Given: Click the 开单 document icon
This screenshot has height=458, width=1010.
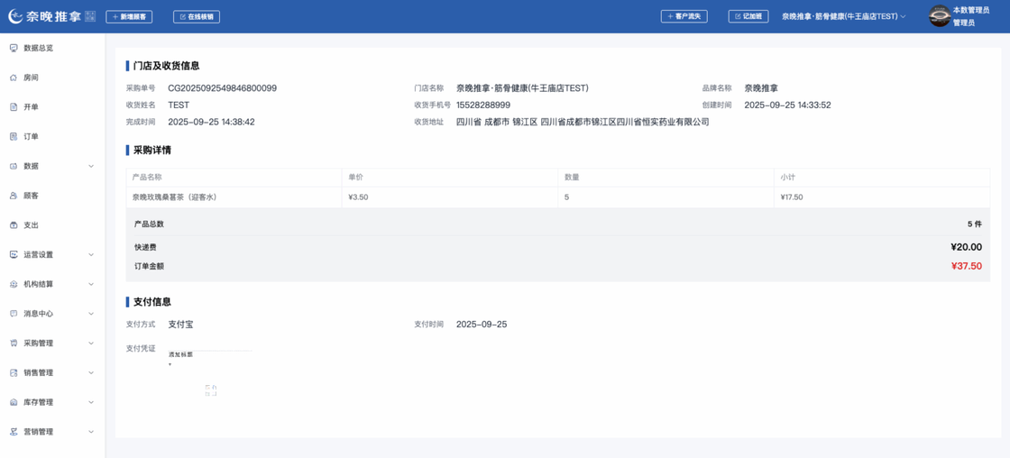Looking at the screenshot, I should pyautogui.click(x=14, y=107).
